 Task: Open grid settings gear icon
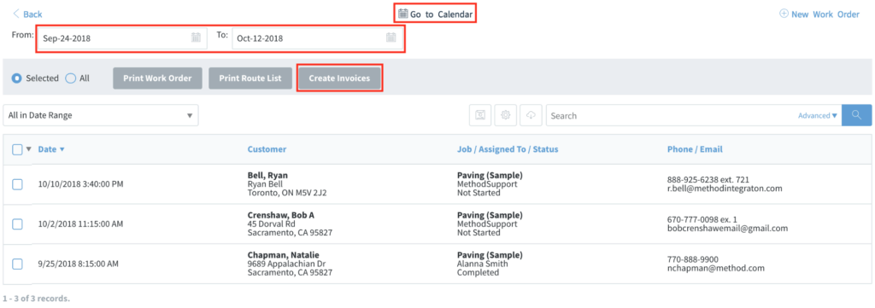tap(506, 115)
